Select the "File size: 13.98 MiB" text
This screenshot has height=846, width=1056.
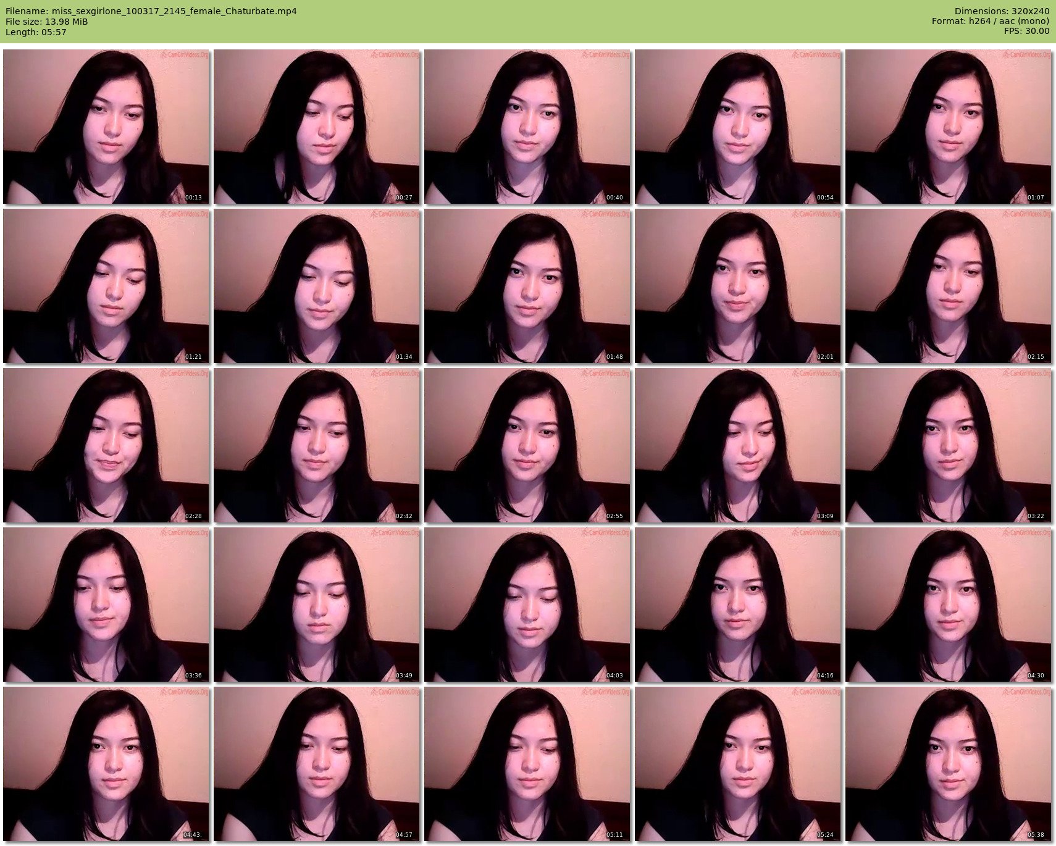47,22
